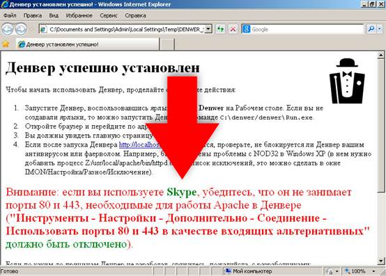Expand the address bar history dropdown
This screenshot has width=386, height=276.
208,29
